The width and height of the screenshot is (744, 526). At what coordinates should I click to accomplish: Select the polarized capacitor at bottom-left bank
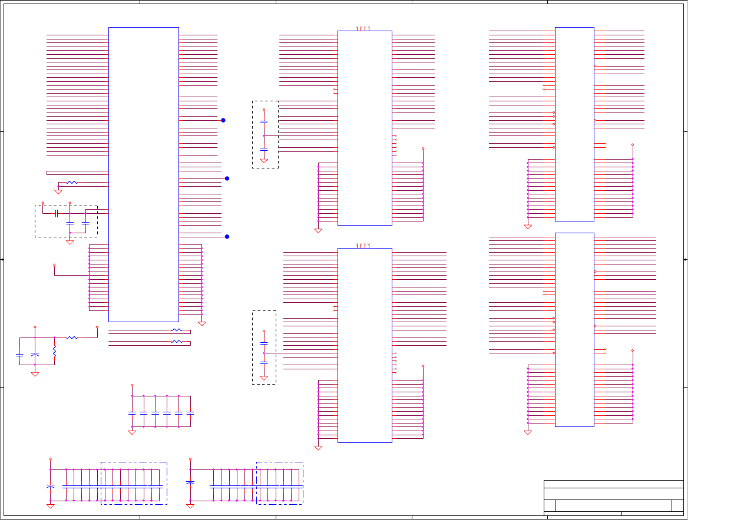click(x=51, y=487)
